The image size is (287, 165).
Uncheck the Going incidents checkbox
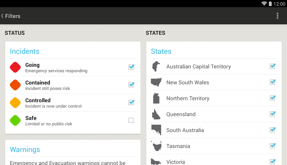click(131, 67)
